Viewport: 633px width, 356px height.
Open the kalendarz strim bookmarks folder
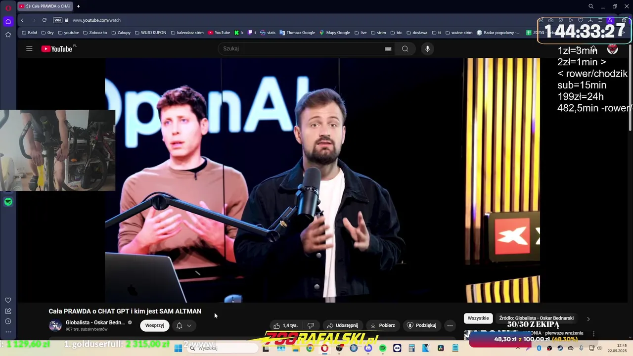tap(187, 33)
